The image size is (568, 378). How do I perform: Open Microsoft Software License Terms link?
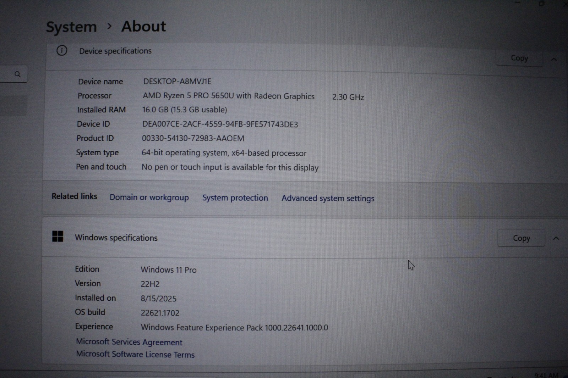(x=135, y=354)
